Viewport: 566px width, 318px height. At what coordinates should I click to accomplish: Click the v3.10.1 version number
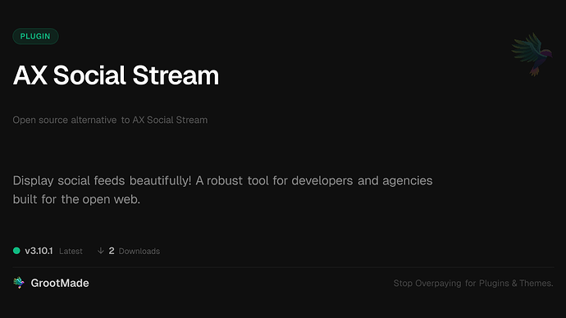[39, 251]
